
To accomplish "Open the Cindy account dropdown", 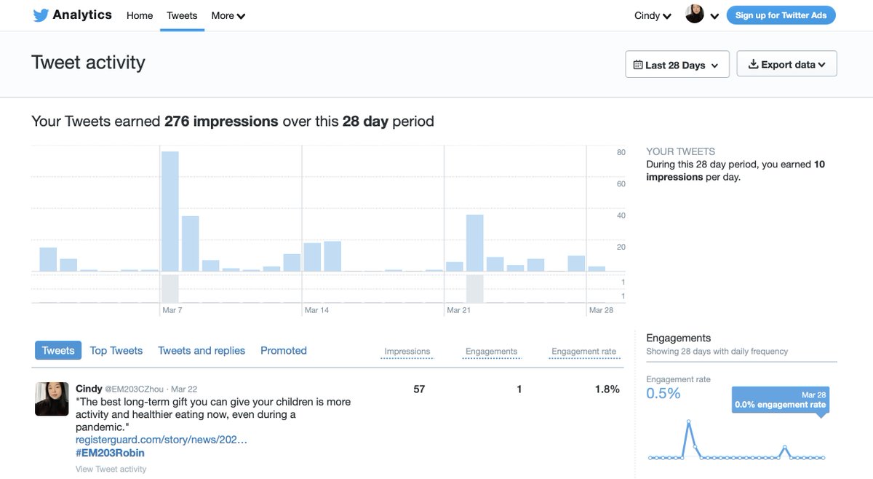I will [653, 15].
